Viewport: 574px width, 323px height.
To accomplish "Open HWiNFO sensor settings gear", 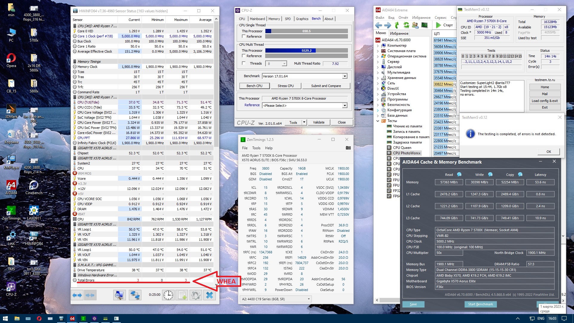I will click(196, 295).
